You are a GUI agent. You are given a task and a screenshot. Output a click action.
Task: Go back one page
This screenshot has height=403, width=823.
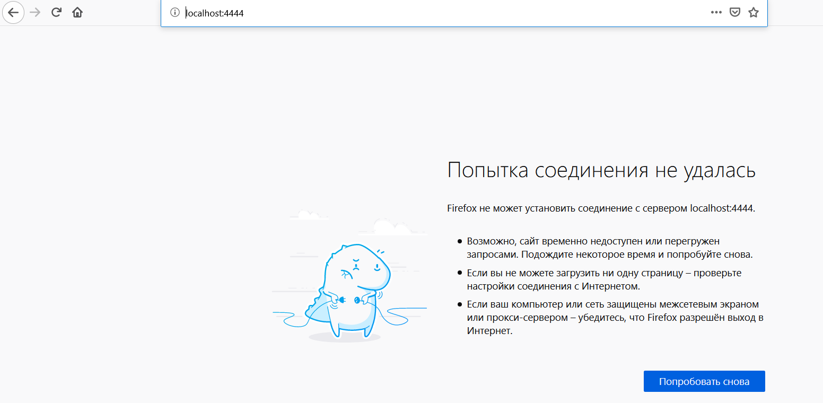13,13
